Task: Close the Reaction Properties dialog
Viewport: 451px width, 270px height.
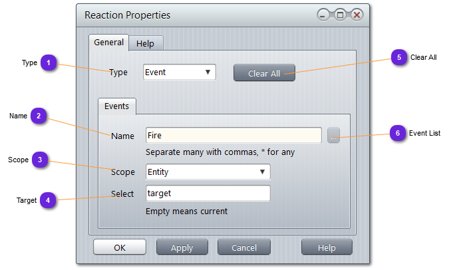Action: click(357, 15)
